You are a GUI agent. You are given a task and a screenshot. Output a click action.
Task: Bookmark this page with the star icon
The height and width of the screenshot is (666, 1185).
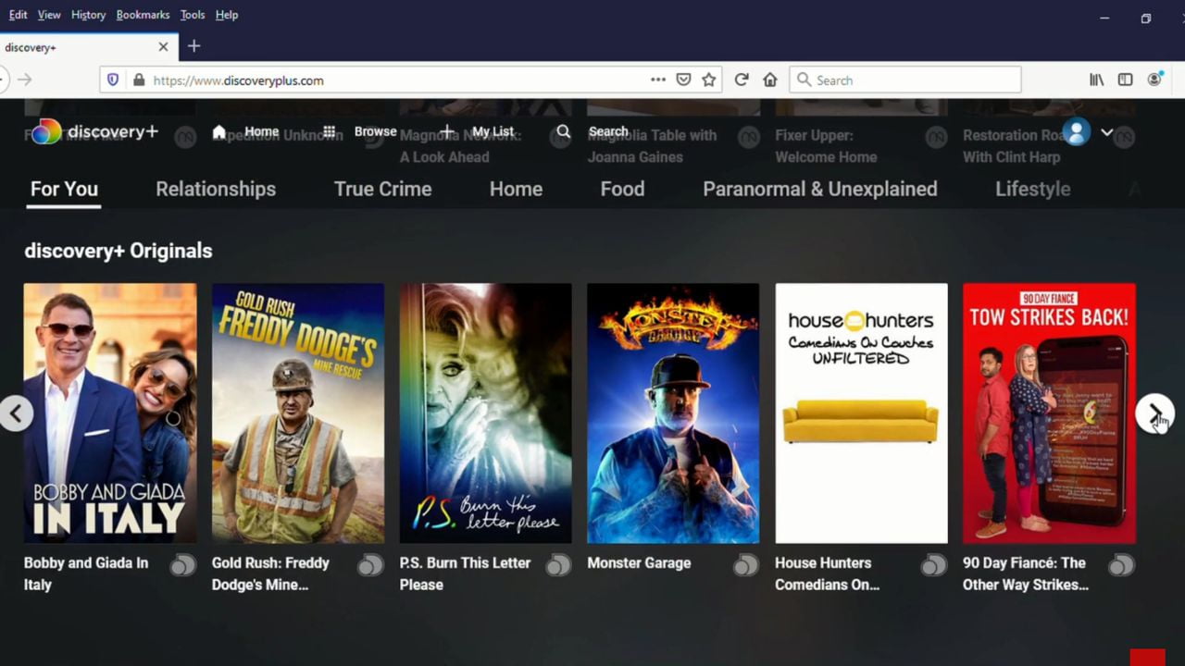[709, 80]
